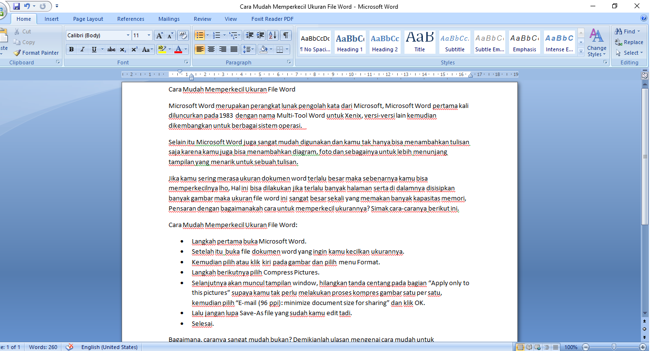Screen dimensions: 652x351
Task: Open the Foxit Reader PDF tab
Action: [x=272, y=19]
